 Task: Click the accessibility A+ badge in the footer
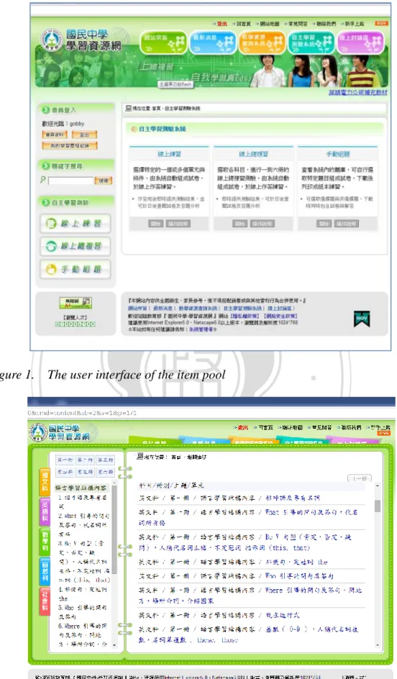[x=76, y=303]
